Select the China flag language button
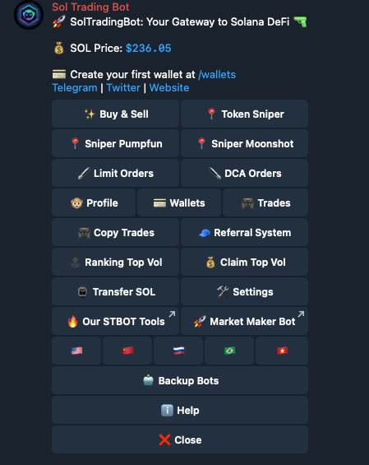 point(127,351)
